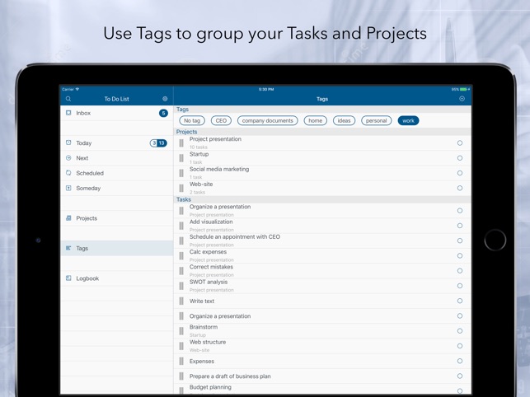This screenshot has height=397, width=530.
Task: Open Someday list
Action: click(117, 188)
